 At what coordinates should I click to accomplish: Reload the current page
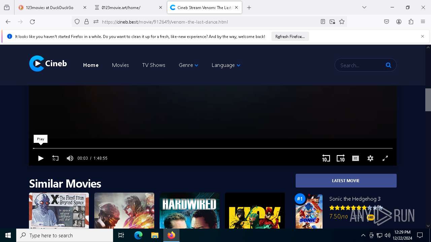tap(32, 22)
